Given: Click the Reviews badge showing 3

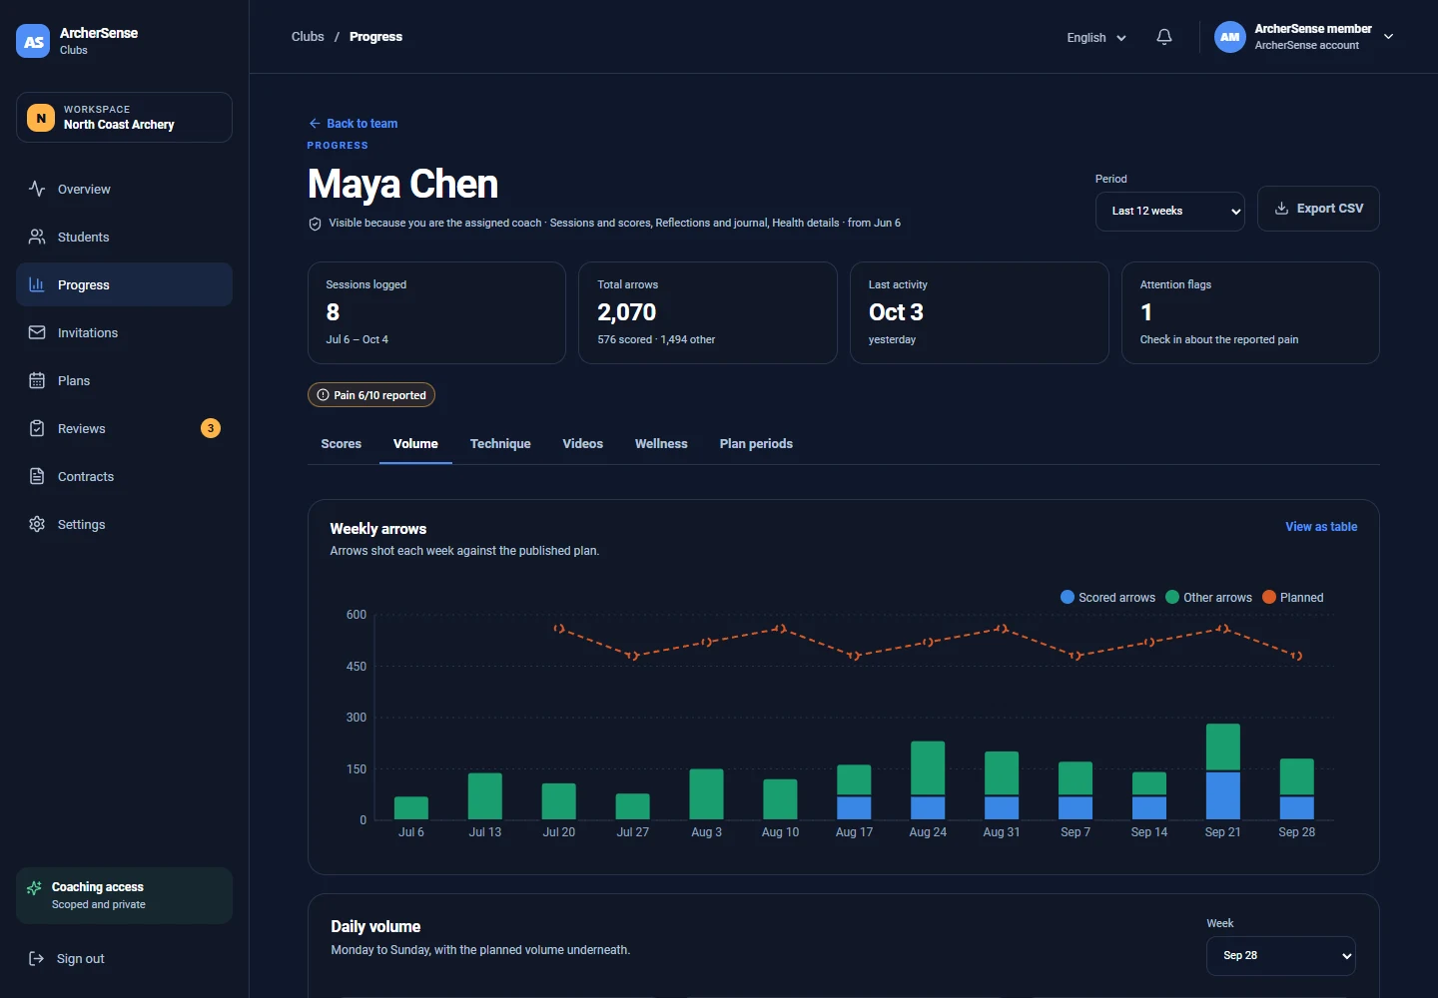Looking at the screenshot, I should click(x=211, y=428).
